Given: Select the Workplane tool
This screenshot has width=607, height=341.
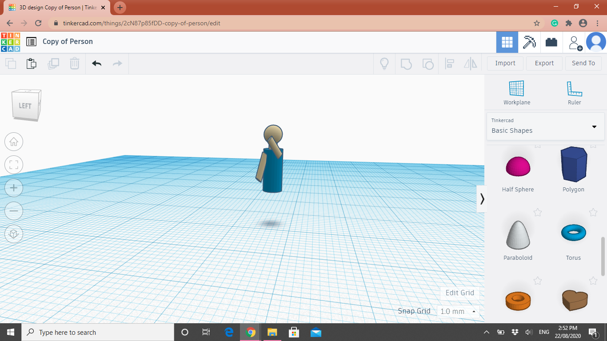Looking at the screenshot, I should 517,93.
